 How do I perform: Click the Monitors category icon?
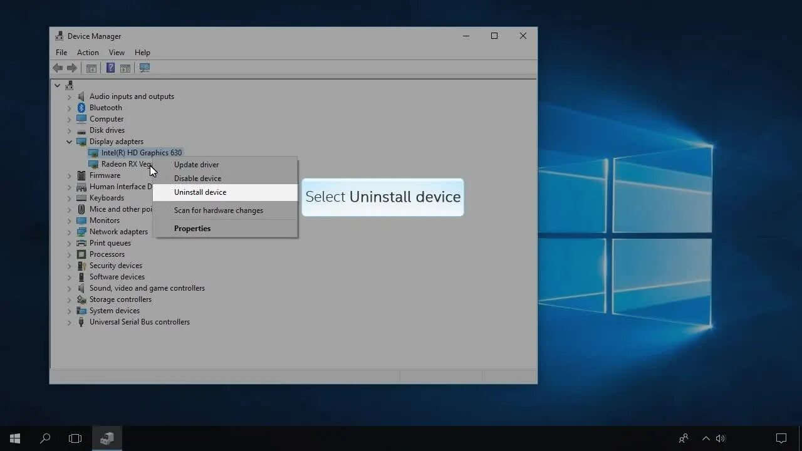81,220
